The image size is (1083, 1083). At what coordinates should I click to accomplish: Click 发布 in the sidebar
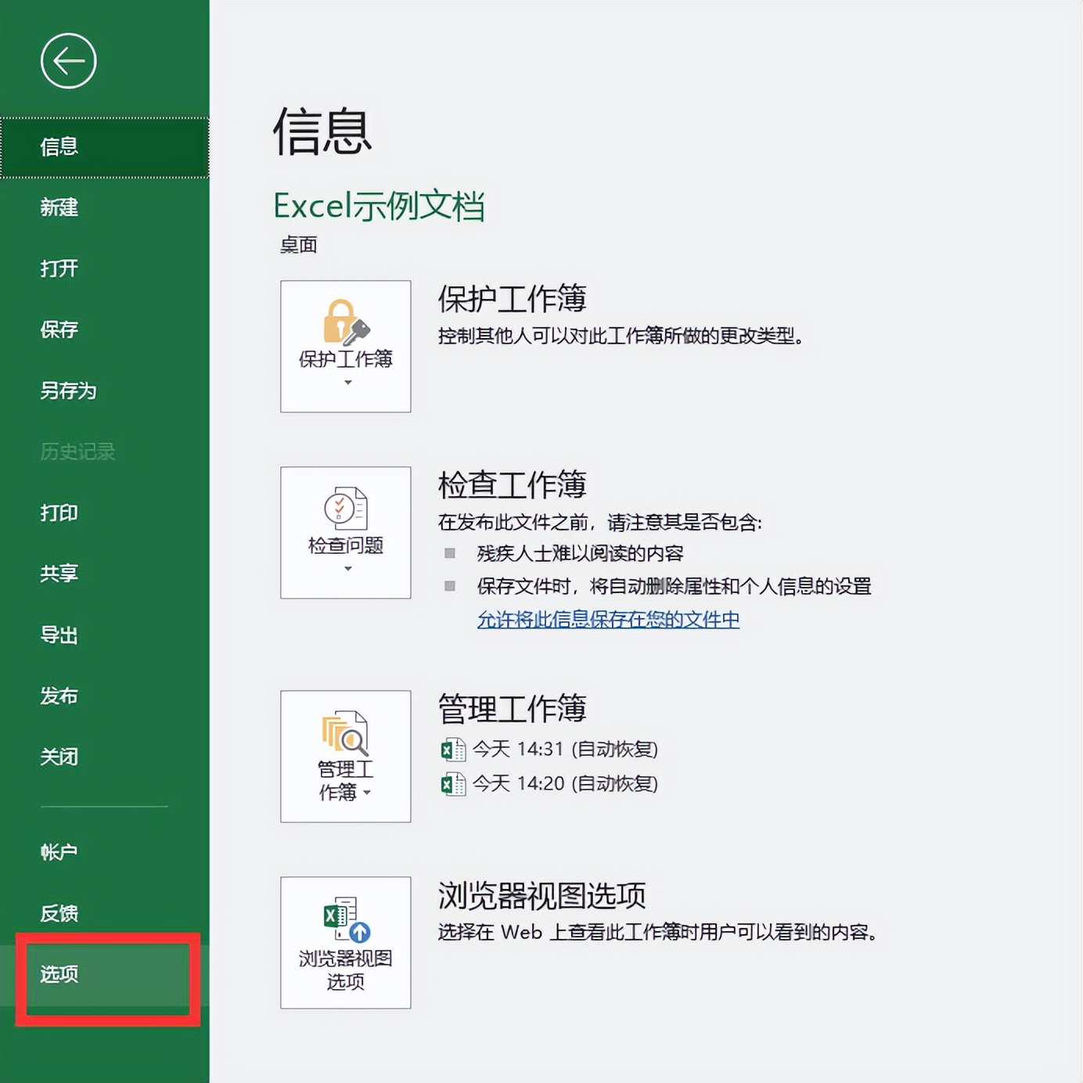(x=105, y=696)
